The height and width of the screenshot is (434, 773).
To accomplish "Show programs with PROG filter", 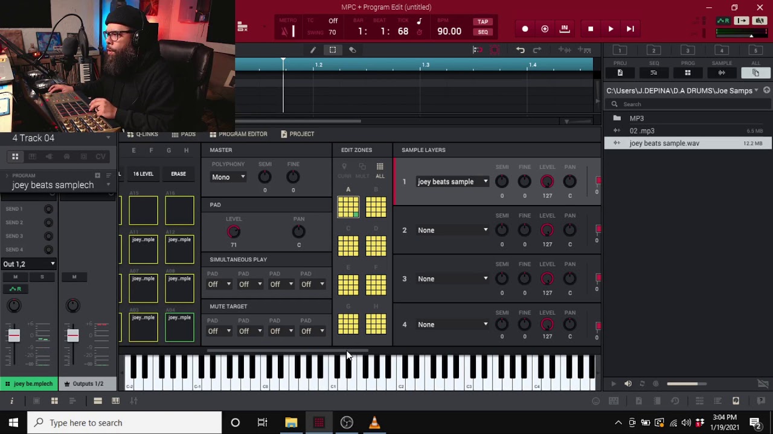I will click(687, 72).
